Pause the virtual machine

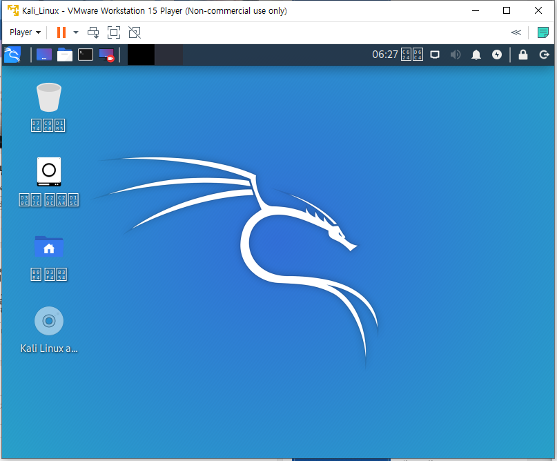pyautogui.click(x=61, y=32)
